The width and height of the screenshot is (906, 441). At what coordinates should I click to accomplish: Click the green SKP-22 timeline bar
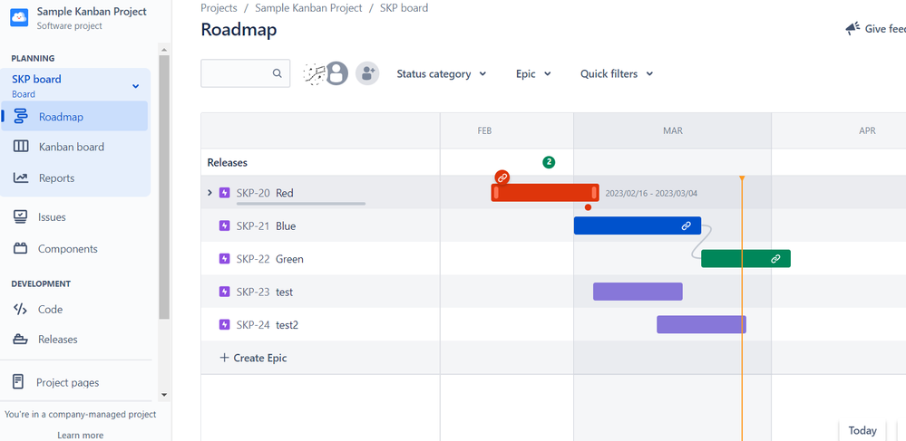click(745, 259)
